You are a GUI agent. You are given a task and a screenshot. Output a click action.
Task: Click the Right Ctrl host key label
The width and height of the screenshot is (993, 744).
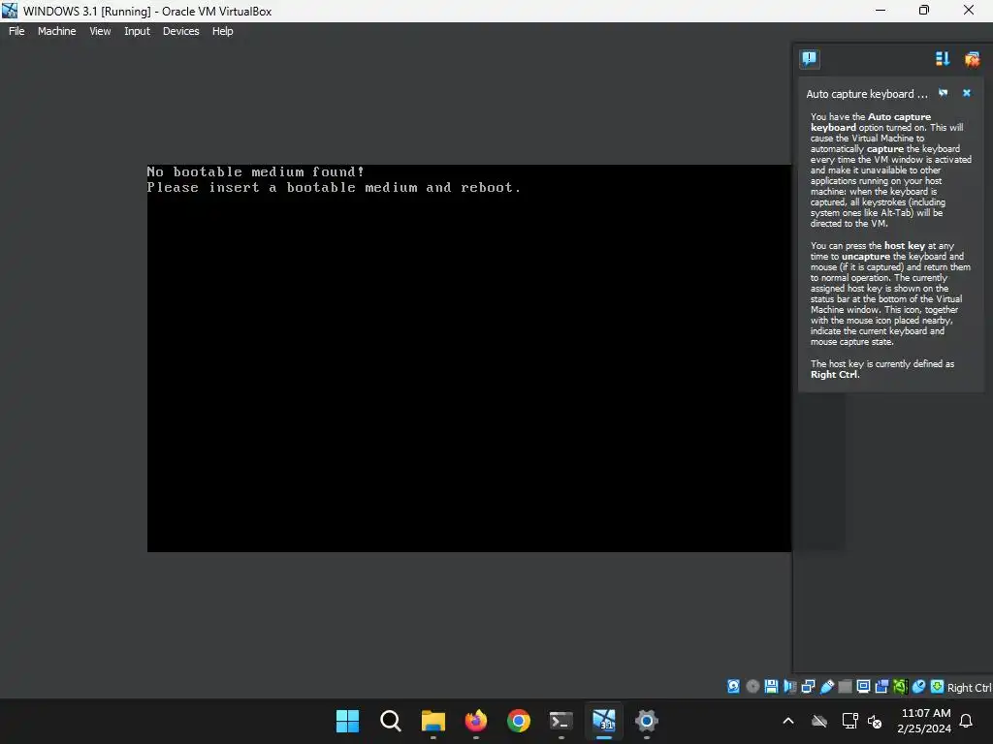[x=969, y=688]
